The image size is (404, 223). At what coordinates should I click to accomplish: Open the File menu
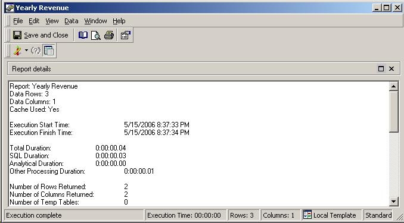(18, 21)
